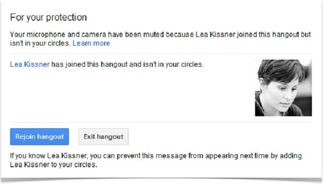
Task: Follow Learn more about the muting protection
Action: (91, 43)
